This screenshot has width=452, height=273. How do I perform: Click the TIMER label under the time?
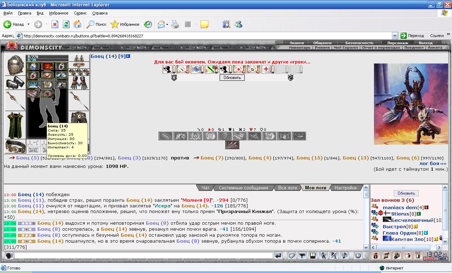point(442,259)
